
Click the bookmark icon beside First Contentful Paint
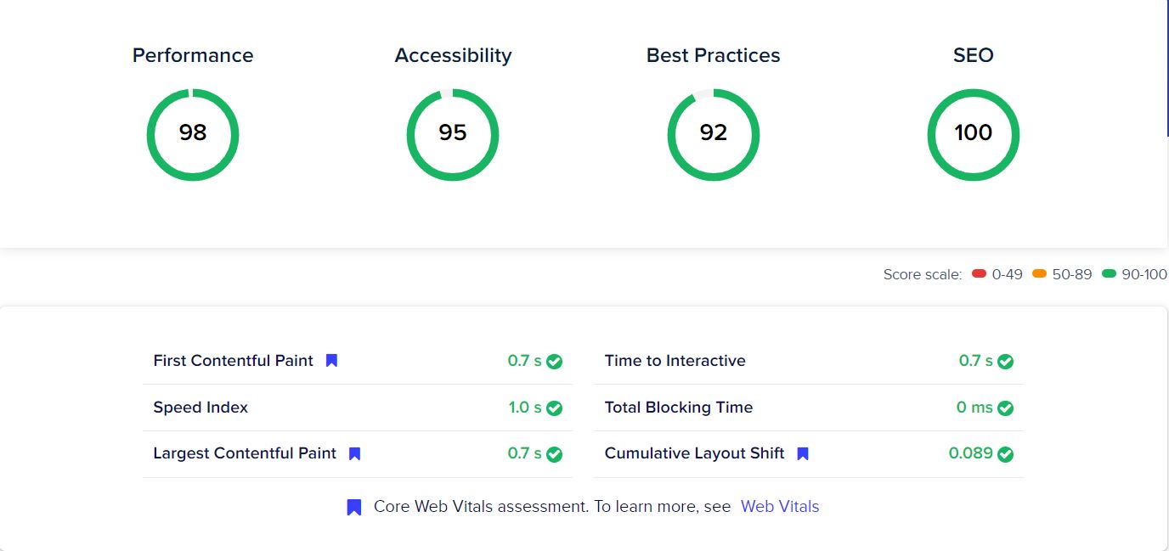coord(330,360)
